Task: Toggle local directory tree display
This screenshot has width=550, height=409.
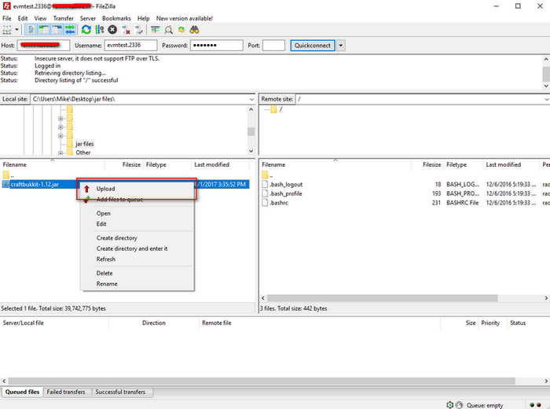Action: point(44,30)
